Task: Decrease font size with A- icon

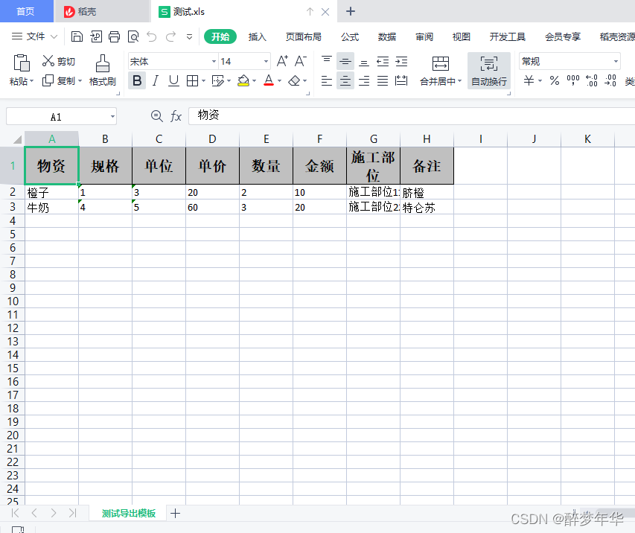Action: [301, 61]
